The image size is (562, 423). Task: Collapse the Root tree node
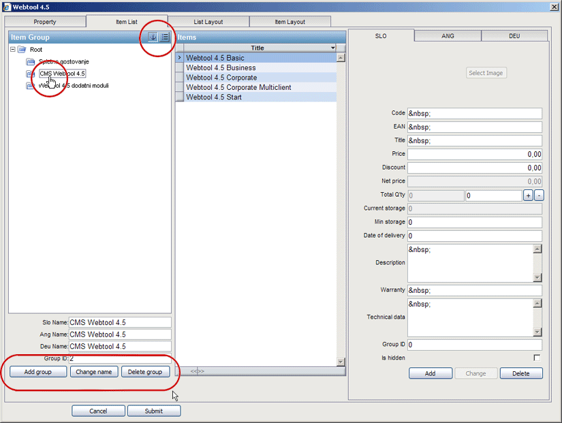12,50
